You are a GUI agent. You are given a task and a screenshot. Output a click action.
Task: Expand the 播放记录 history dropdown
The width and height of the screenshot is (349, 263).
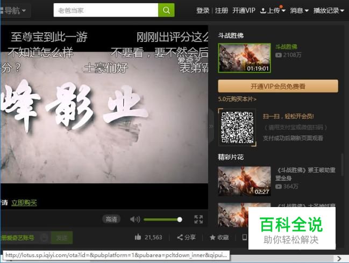point(329,10)
